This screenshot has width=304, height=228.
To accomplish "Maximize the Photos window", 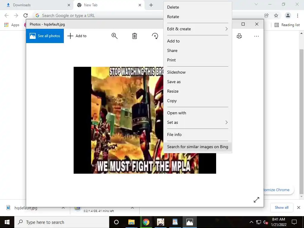I will [243, 24].
